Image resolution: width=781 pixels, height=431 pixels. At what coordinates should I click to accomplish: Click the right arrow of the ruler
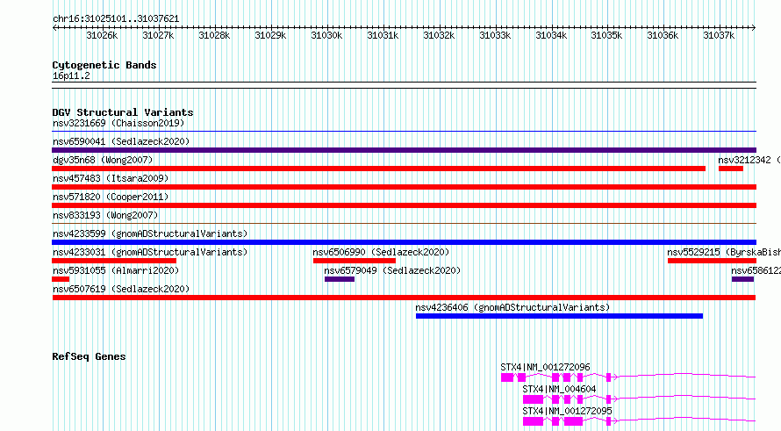753,27
